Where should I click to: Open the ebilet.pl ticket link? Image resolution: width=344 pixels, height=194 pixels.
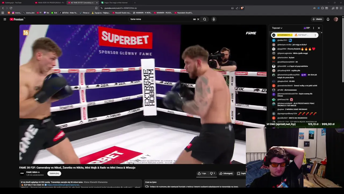pos(63,185)
